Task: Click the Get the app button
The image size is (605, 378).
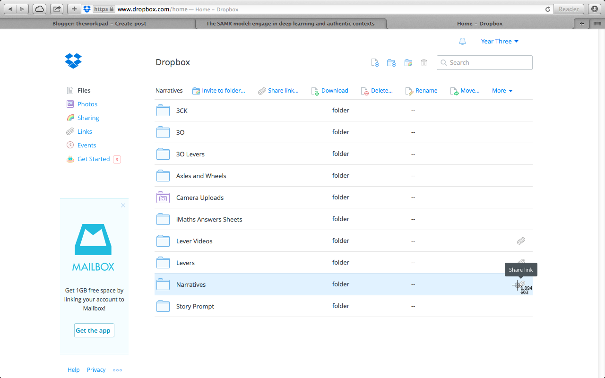Action: (x=94, y=330)
